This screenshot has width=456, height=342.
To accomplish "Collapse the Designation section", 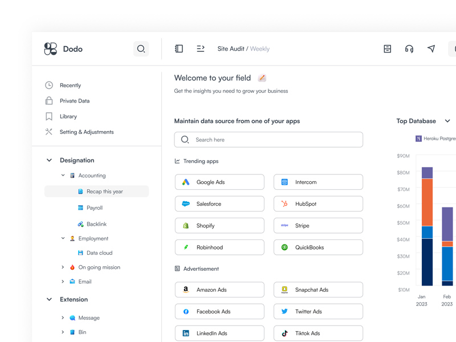I will tap(49, 160).
